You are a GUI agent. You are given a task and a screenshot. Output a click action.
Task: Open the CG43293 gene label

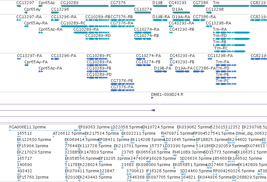point(178,3)
